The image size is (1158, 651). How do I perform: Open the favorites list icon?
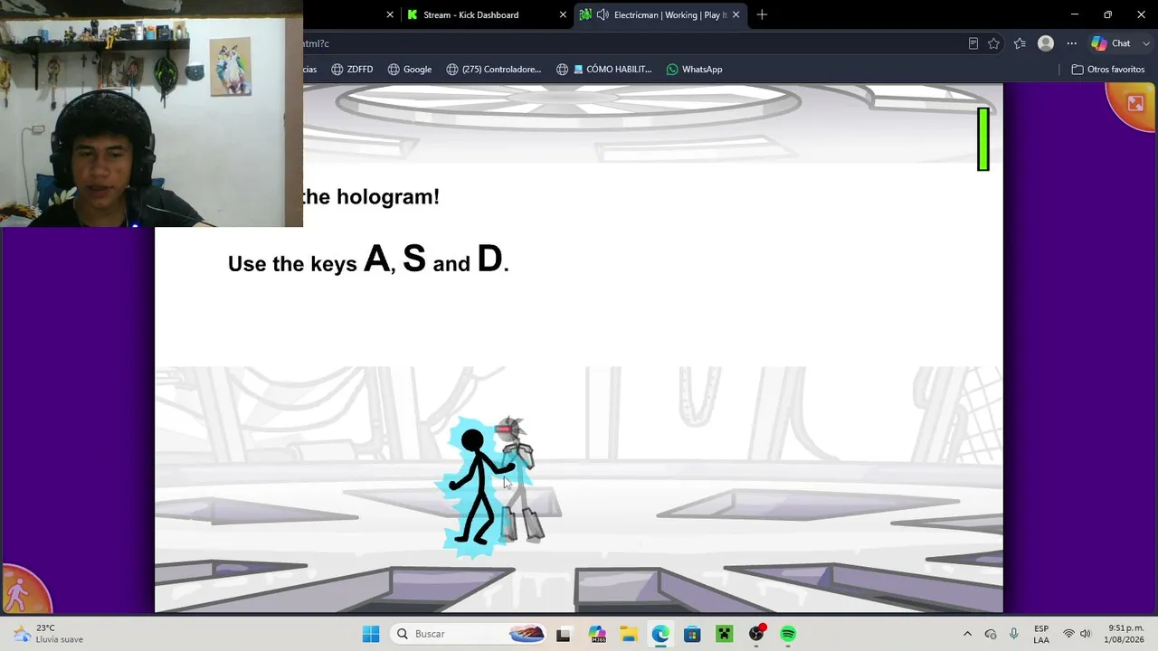click(x=1020, y=43)
